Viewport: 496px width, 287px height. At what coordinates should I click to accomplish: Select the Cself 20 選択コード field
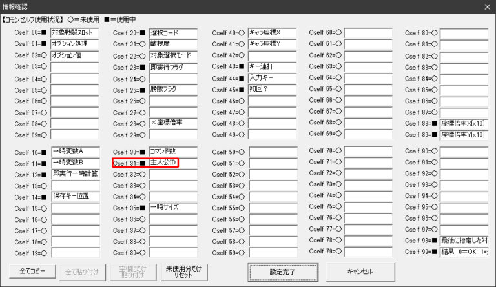click(172, 32)
